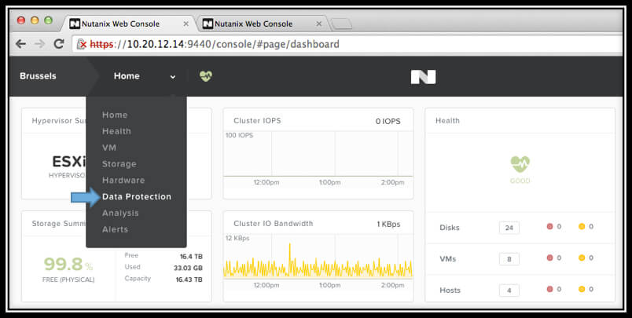This screenshot has width=632, height=318.
Task: Reload the page with refresh icon
Action: click(59, 44)
